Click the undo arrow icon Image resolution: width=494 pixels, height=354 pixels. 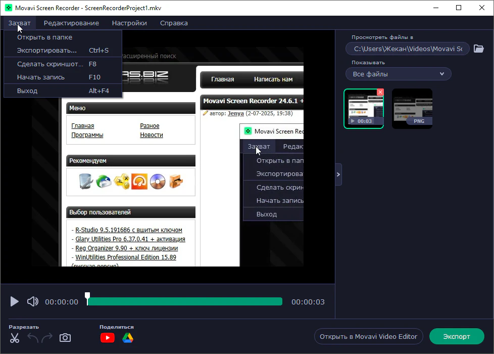33,338
